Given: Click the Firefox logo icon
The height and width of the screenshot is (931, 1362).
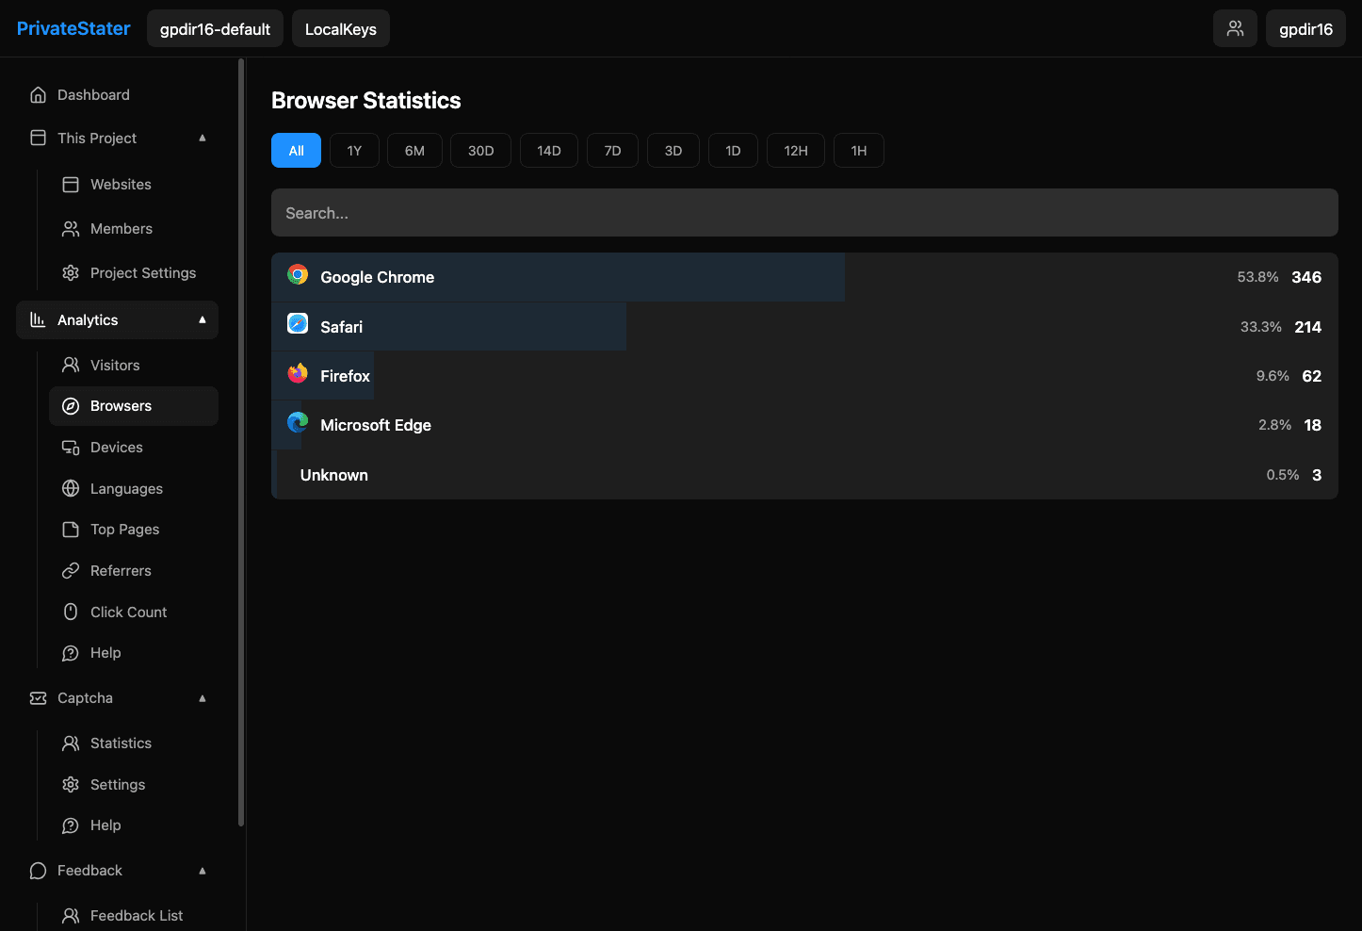Looking at the screenshot, I should (298, 373).
